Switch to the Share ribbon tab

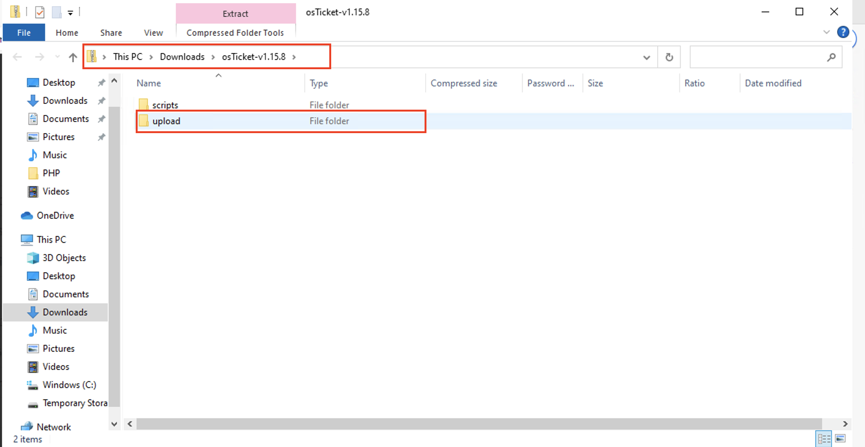click(x=111, y=33)
